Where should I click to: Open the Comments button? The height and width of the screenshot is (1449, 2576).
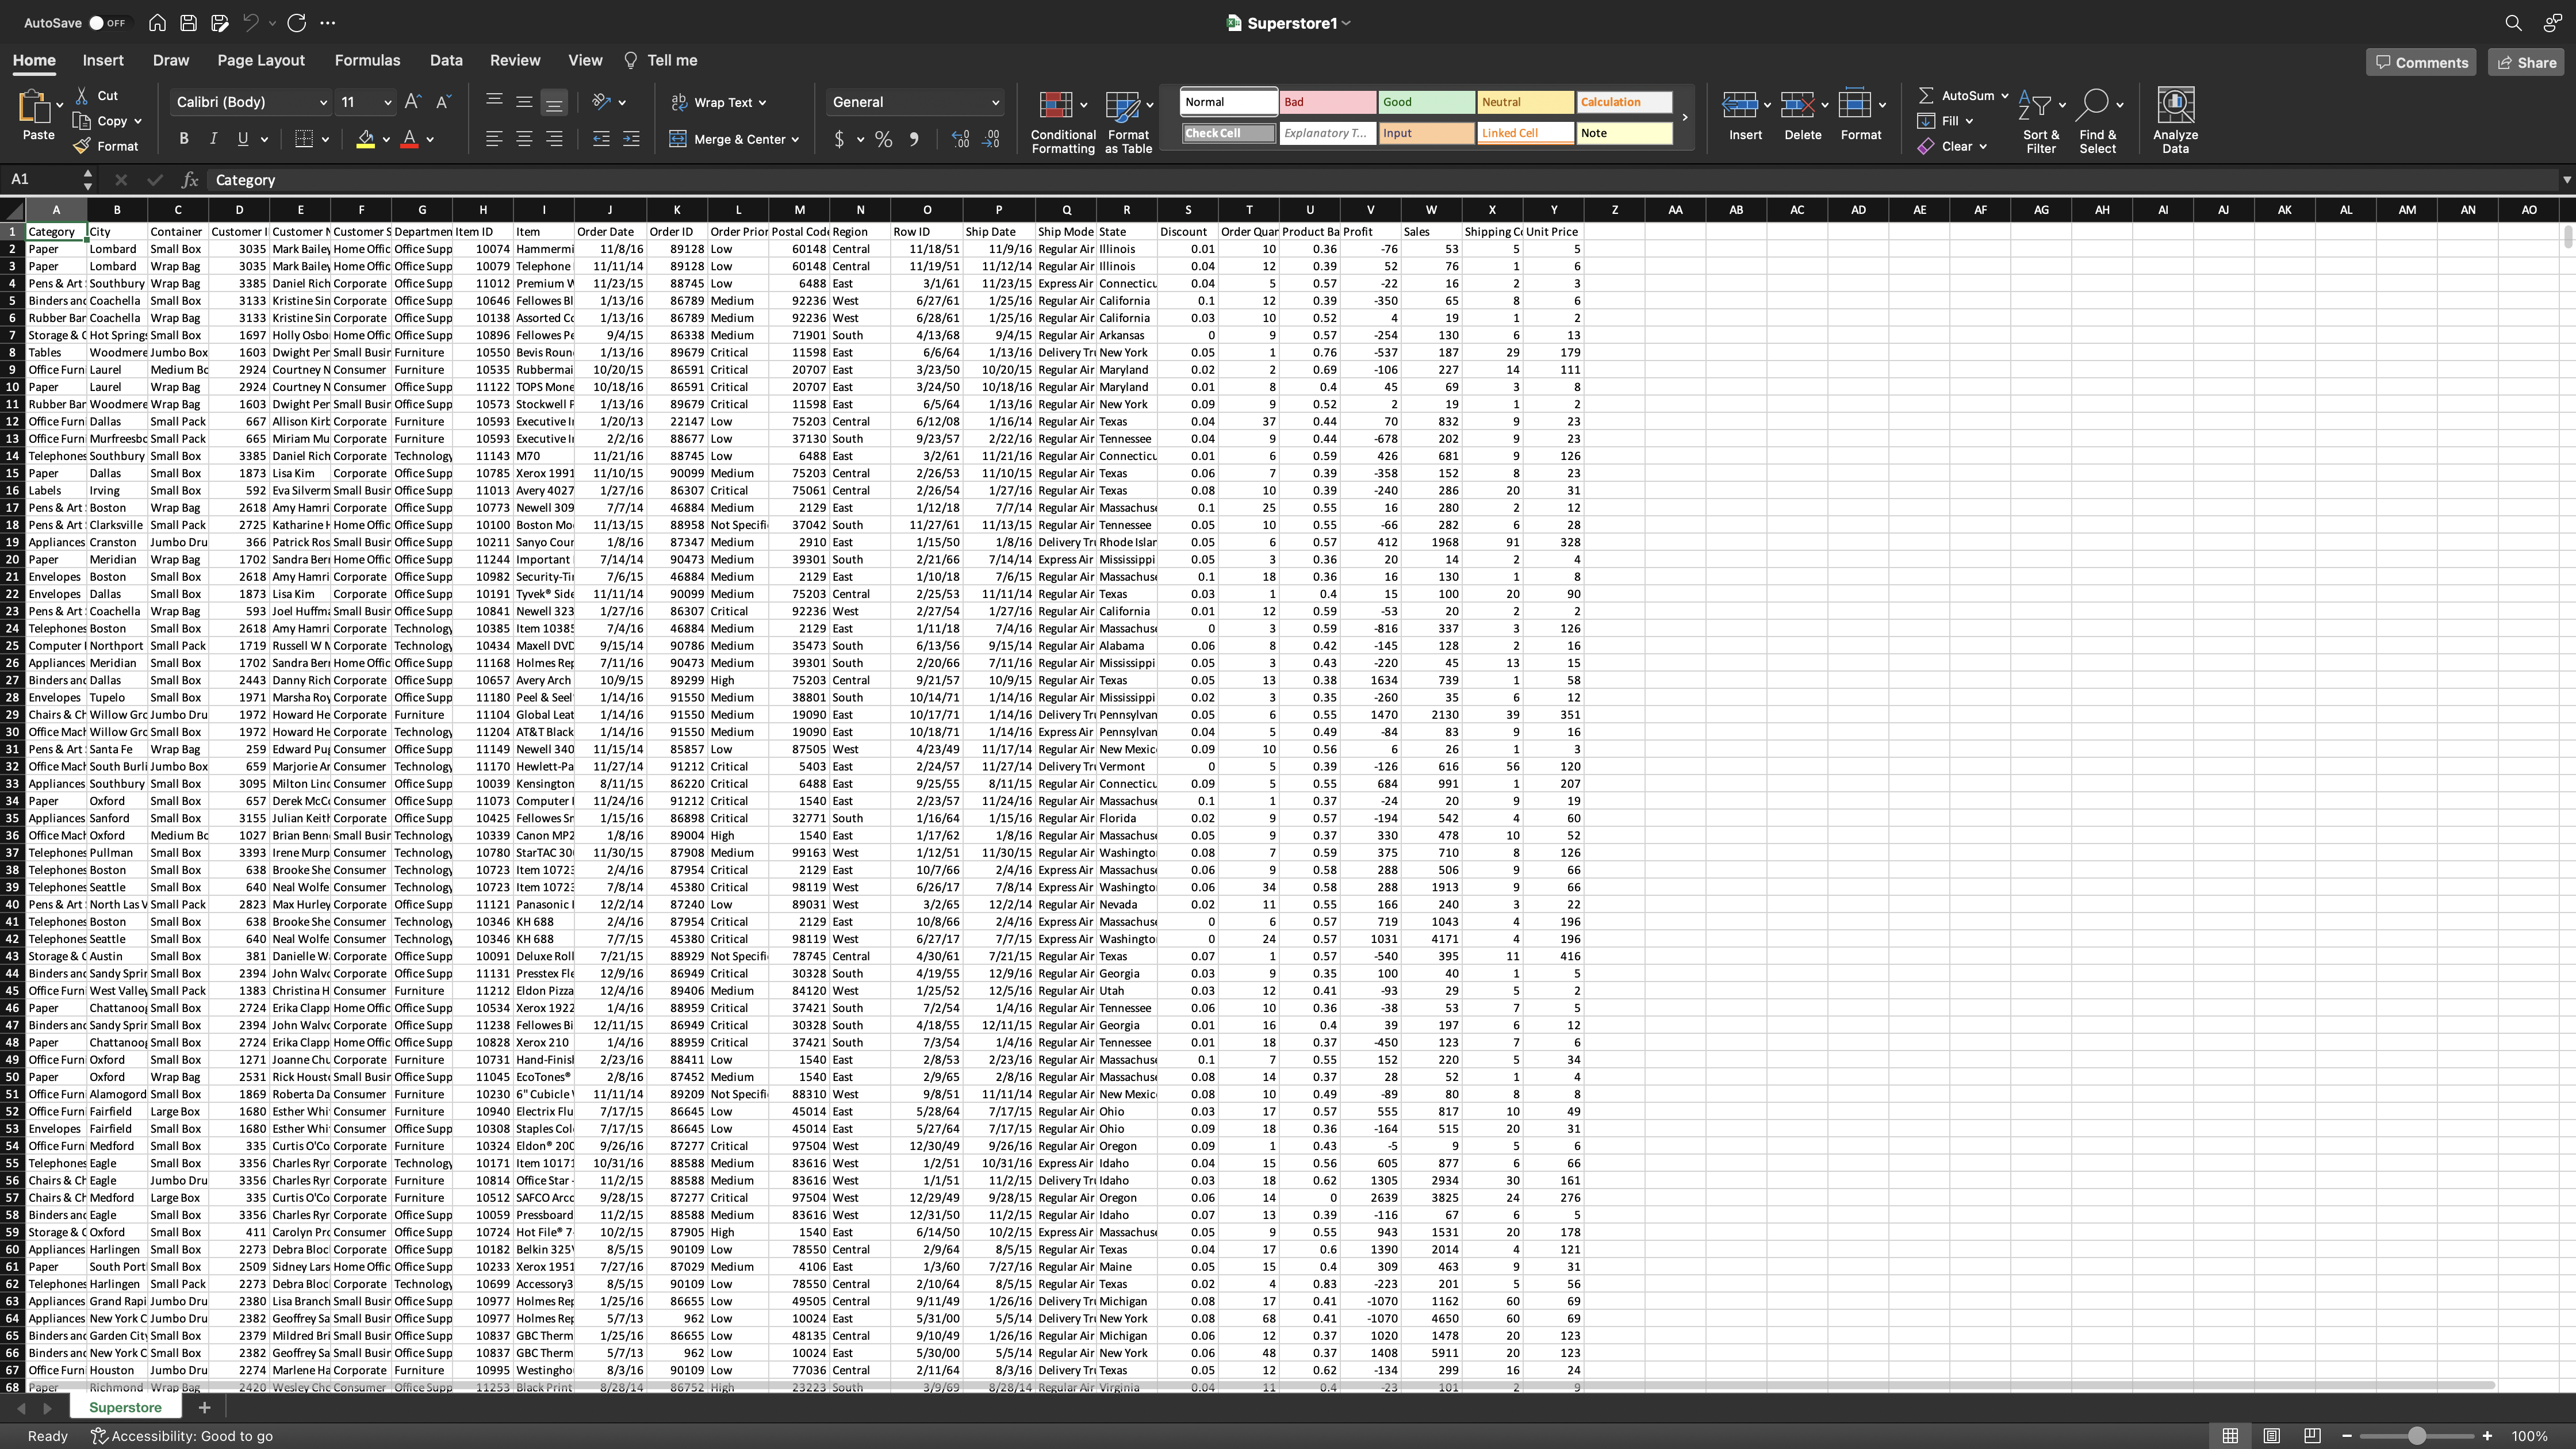2420,62
